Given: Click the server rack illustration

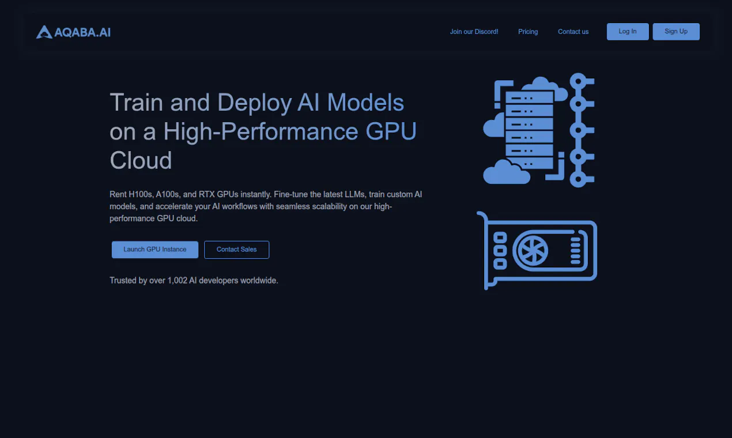Looking at the screenshot, I should pos(529,130).
